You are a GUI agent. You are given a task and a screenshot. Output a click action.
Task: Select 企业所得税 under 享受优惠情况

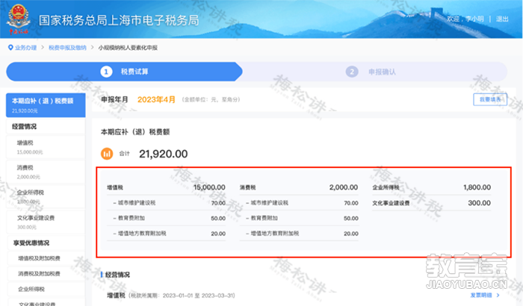pos(46,289)
